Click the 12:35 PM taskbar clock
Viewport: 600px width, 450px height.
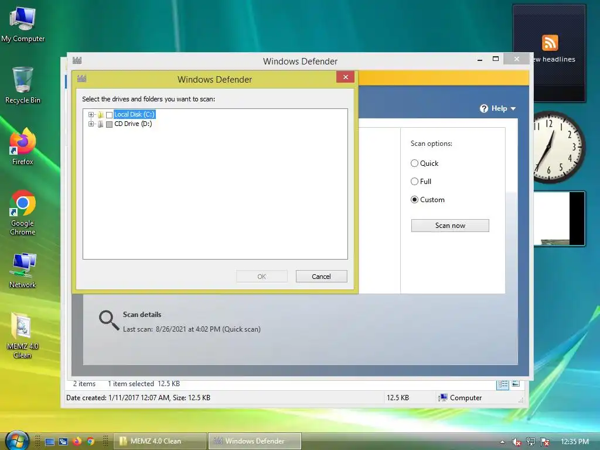click(x=575, y=442)
